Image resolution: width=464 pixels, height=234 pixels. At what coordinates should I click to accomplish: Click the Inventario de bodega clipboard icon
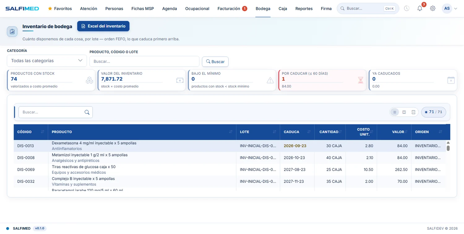click(x=12, y=32)
